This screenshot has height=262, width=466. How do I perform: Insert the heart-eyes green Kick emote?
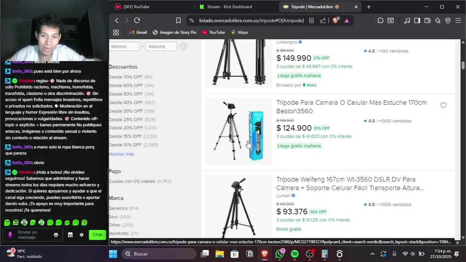tap(84, 222)
